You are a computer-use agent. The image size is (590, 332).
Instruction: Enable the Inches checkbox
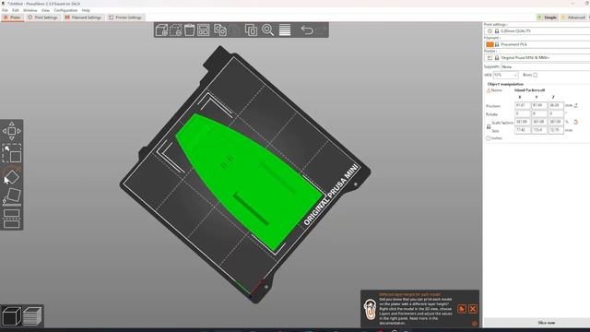pos(488,138)
